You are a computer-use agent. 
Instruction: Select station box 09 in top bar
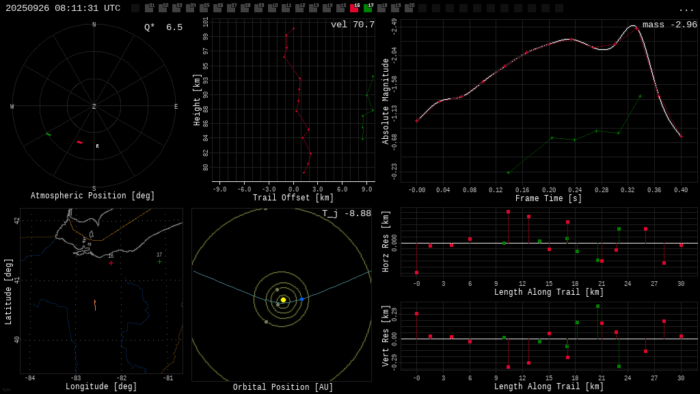click(258, 8)
